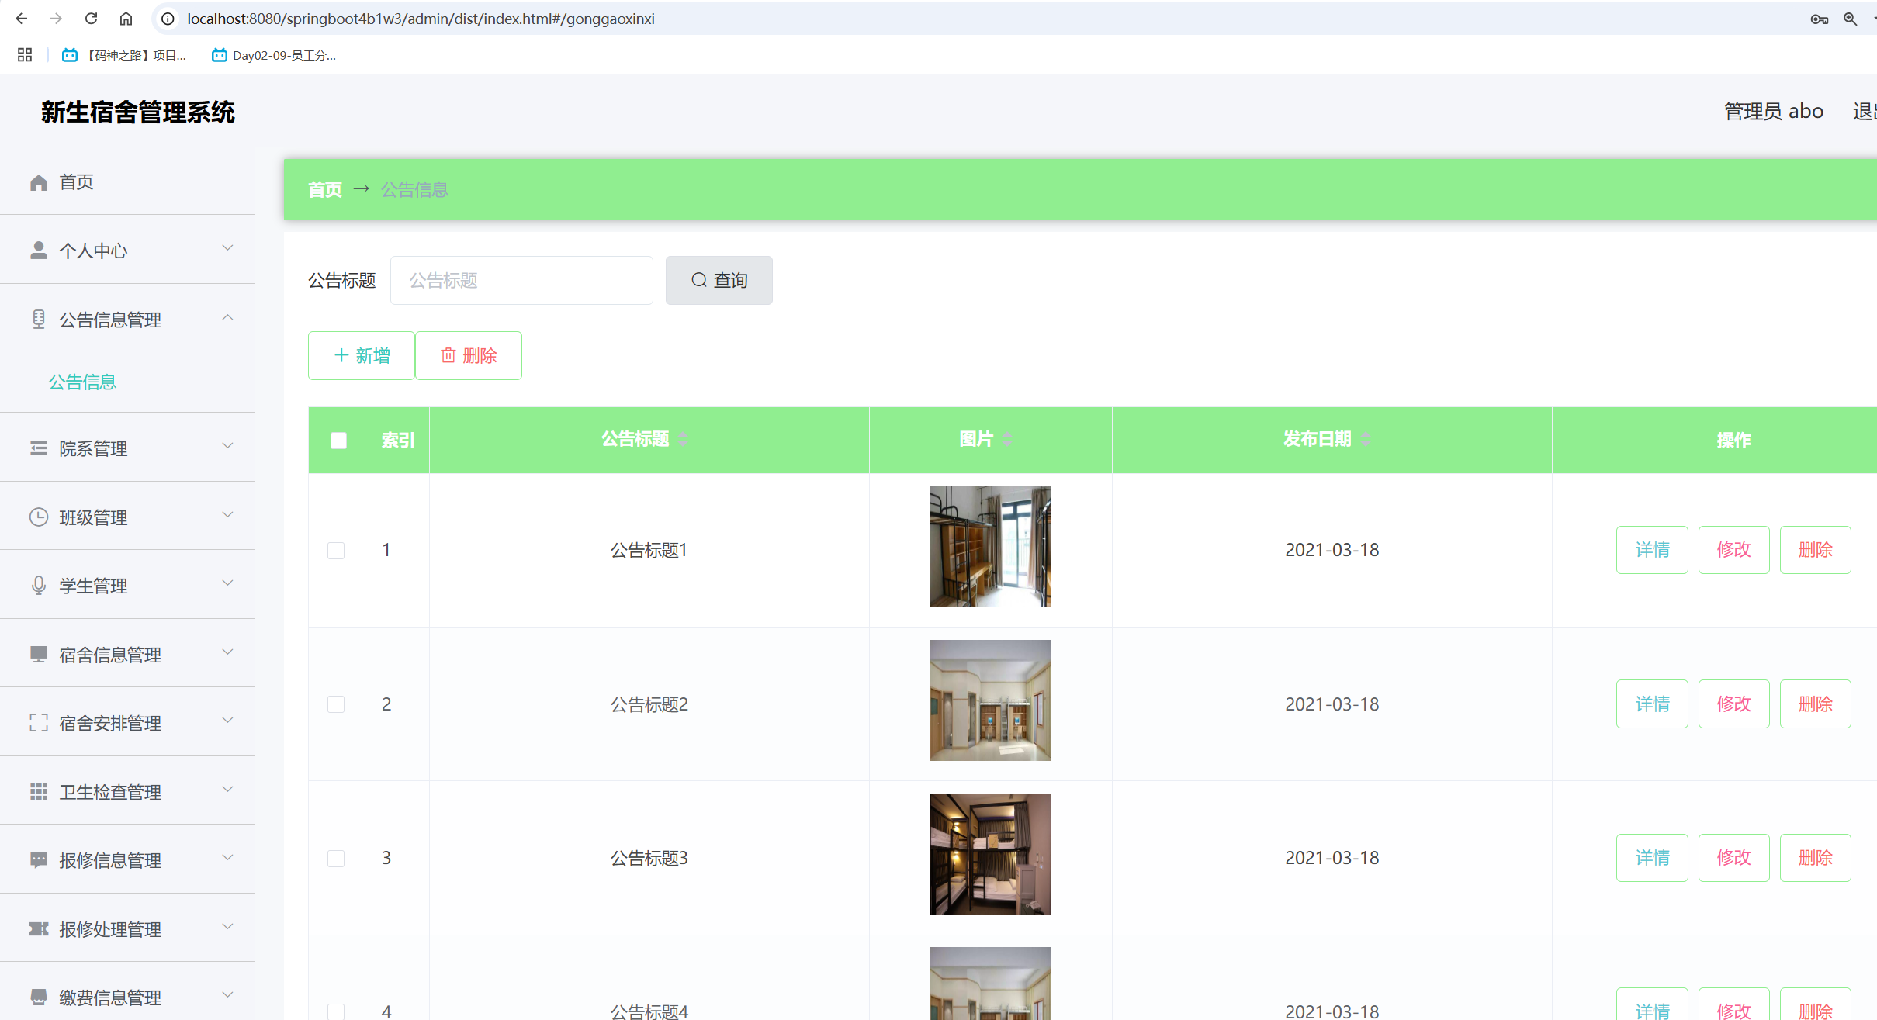Click the 新增 add button
Screen dimensions: 1877x1020
click(362, 356)
